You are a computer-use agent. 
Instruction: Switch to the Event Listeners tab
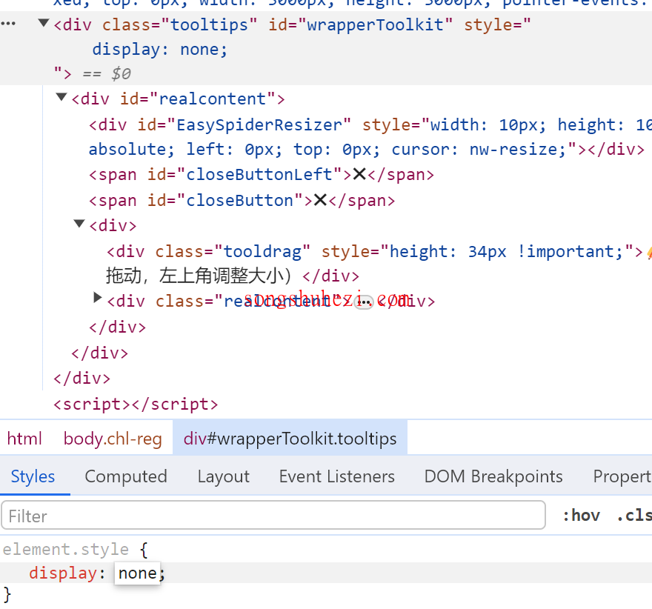[x=337, y=476]
